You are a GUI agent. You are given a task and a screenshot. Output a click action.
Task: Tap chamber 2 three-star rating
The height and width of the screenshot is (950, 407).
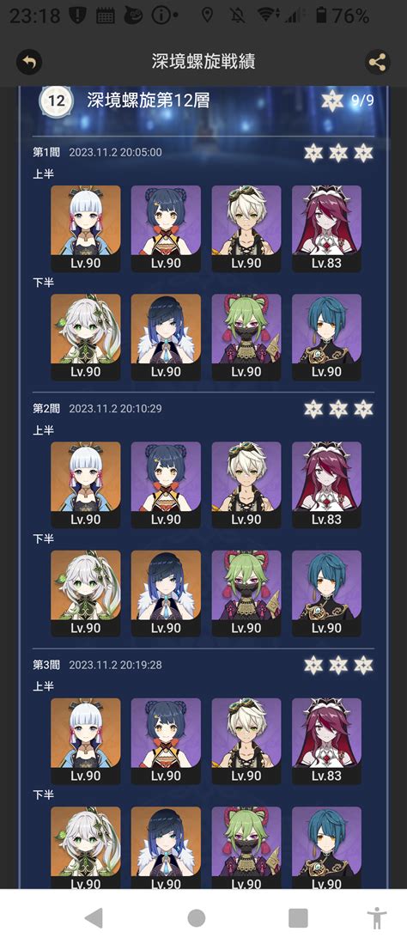click(x=338, y=409)
